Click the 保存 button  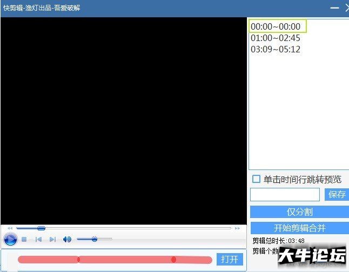click(x=337, y=195)
